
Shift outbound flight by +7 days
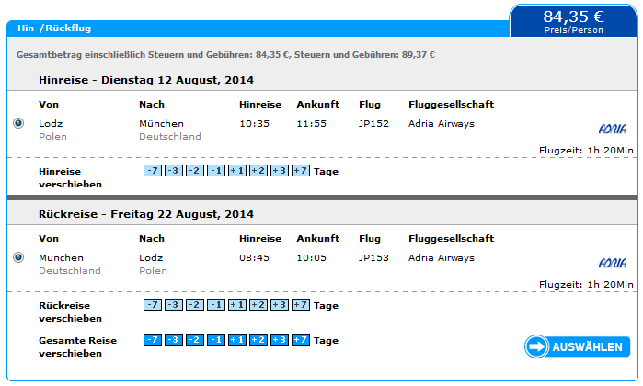[301, 170]
